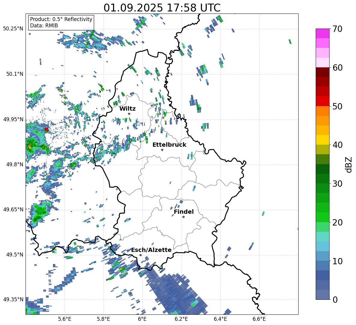Click the Wiltz station cross marker
Viewport: 356px width, 325px height.
pos(129,114)
